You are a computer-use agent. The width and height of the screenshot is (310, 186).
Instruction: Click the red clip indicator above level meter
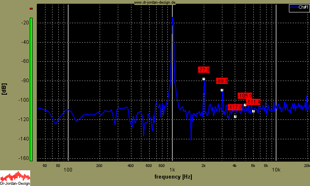point(31,9)
